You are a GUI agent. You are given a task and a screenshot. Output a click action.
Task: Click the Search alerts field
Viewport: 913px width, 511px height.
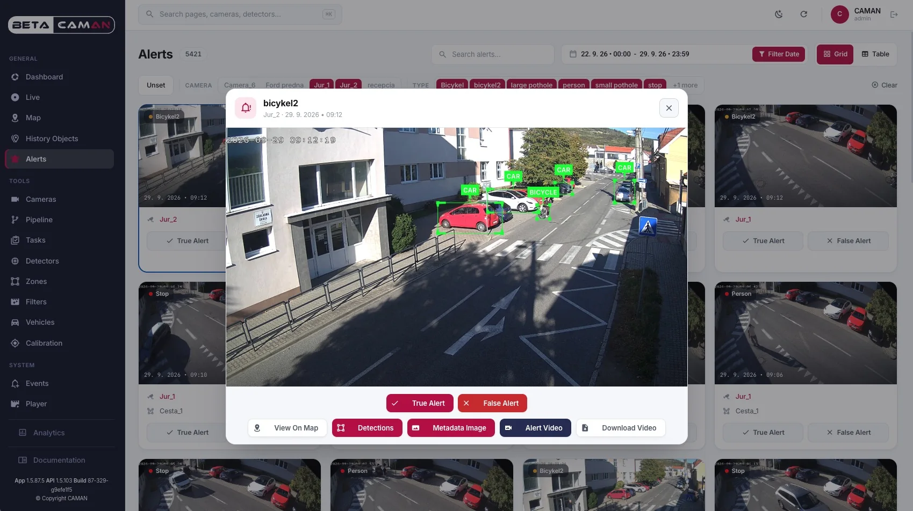coord(492,54)
